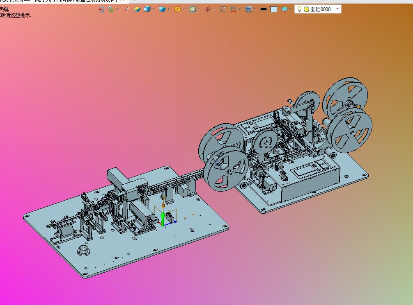Expand the monitor icon dropdown arrow
This screenshot has height=305, width=413.
pyautogui.click(x=255, y=9)
